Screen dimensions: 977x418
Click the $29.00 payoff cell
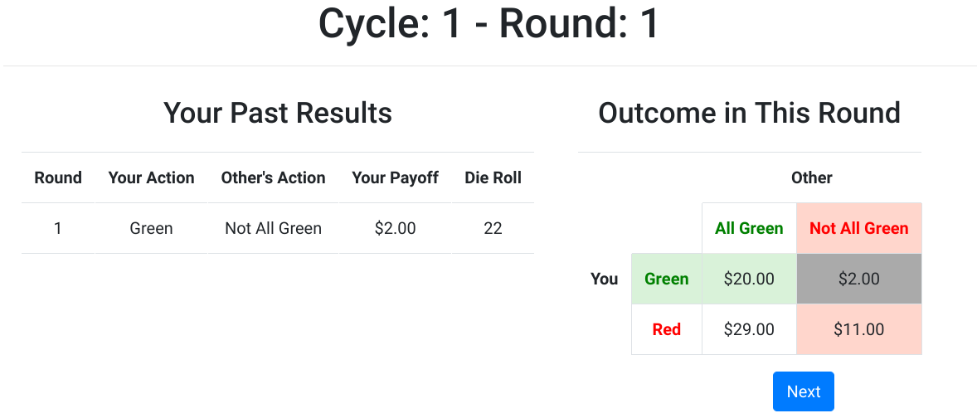(x=749, y=329)
